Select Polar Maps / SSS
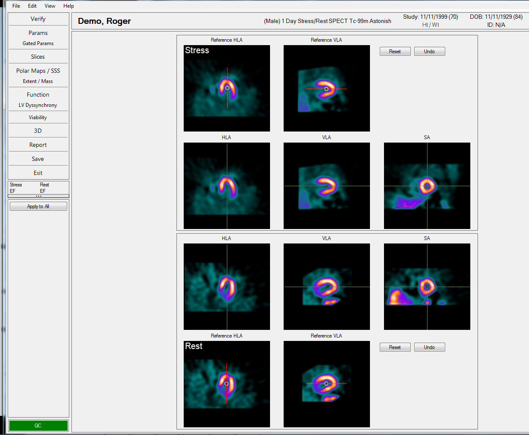This screenshot has height=435, width=529. coord(38,71)
